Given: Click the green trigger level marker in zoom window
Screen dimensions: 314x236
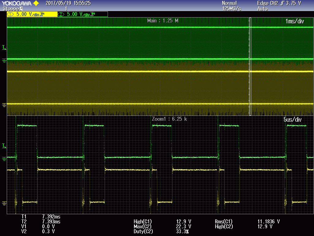Looking at the screenshot, I should pyautogui.click(x=4, y=146).
